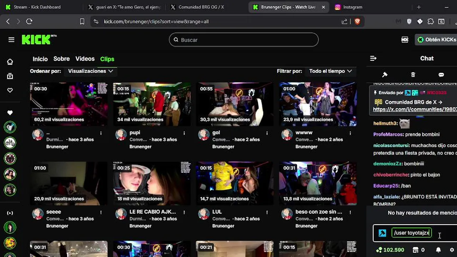Play the 34 mil visualizaciones clip thumbnail
This screenshot has height=257, width=457.
152,104
